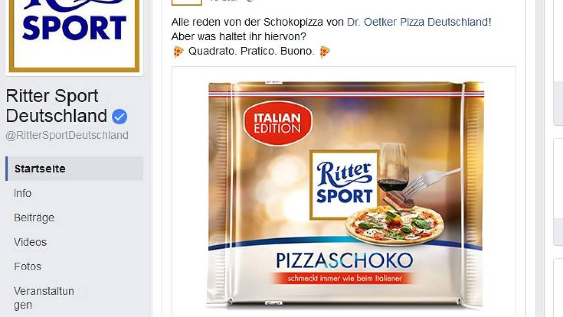Click the pizza plate in the image

tap(394, 225)
